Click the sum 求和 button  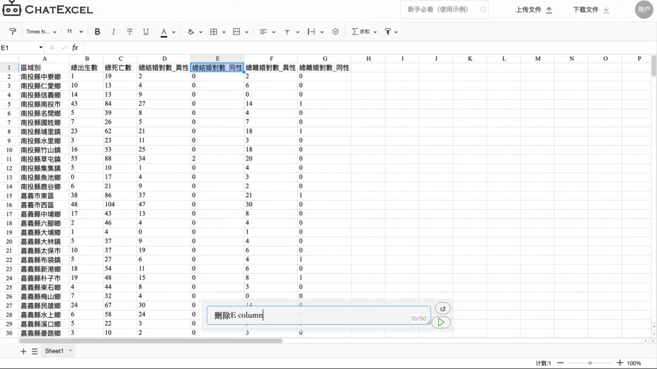(361, 31)
